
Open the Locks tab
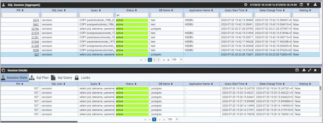(82, 78)
